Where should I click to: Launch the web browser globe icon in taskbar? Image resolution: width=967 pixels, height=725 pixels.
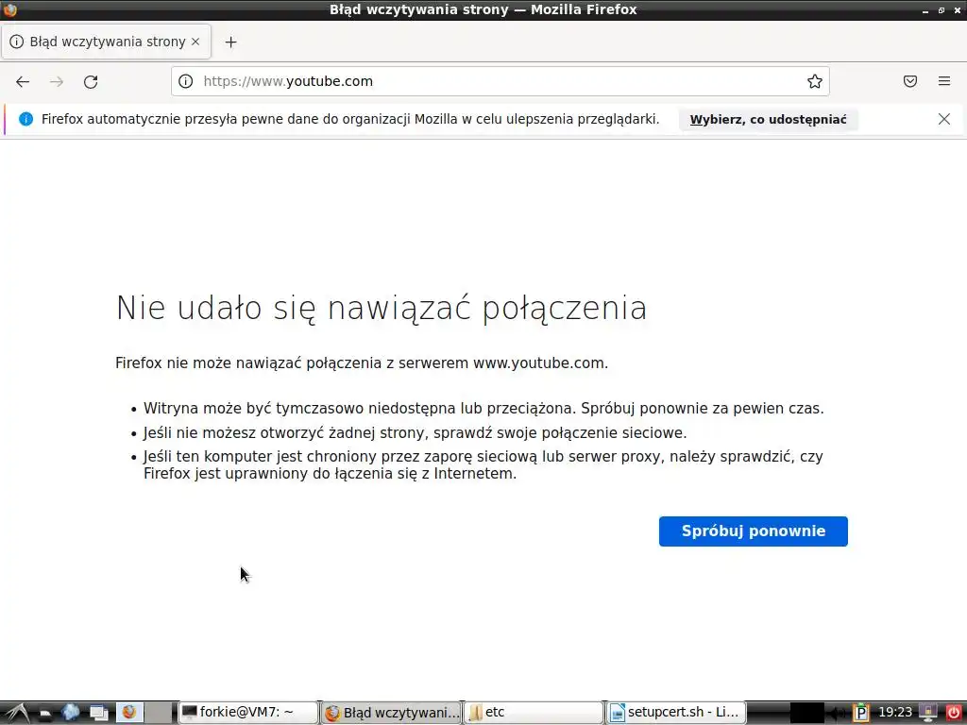[71, 712]
